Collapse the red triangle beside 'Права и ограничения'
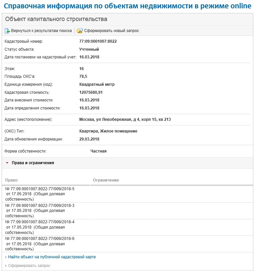The height and width of the screenshot is (271, 256). [x=7, y=163]
